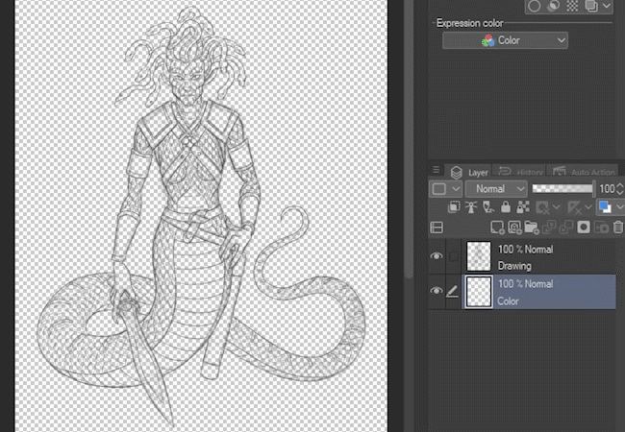Toggle two-pane layer view icon

[x=437, y=228]
